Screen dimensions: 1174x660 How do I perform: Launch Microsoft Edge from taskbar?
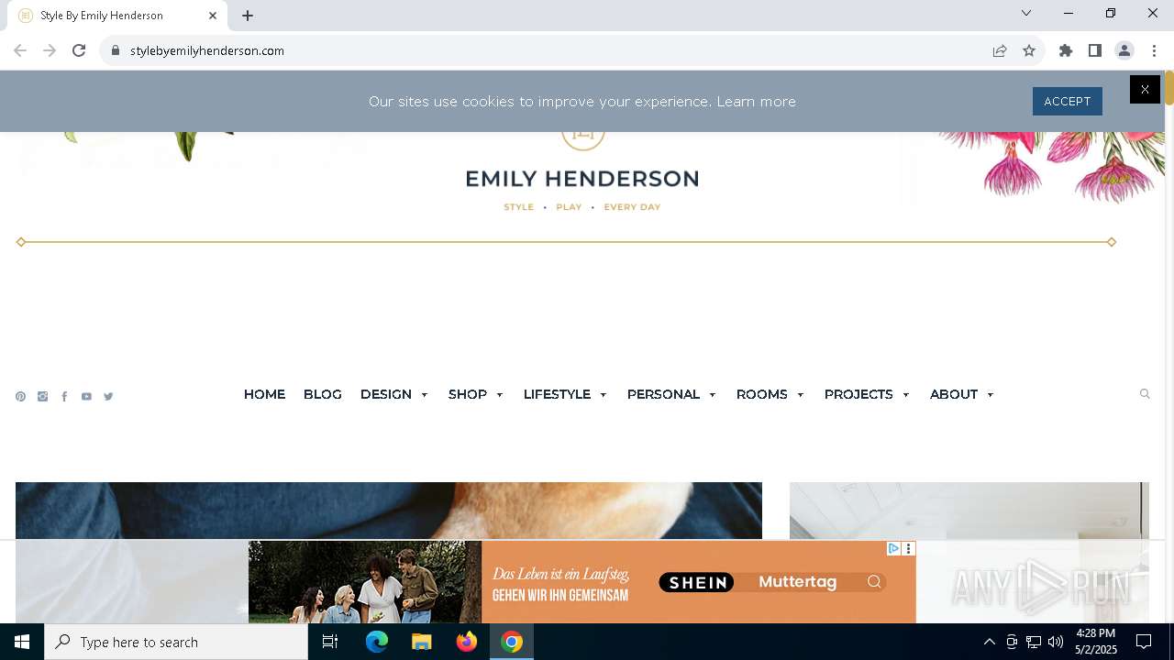pos(377,642)
